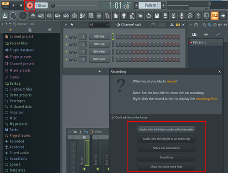Image resolution: width=228 pixels, height=173 pixels.
Task: Choose Audio into playlist as audio clip
Action: click(166, 139)
